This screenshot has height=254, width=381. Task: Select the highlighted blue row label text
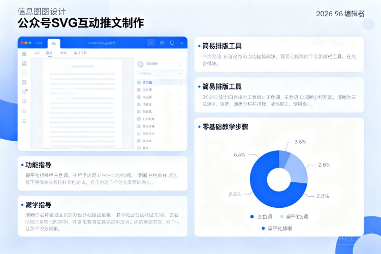(147, 82)
